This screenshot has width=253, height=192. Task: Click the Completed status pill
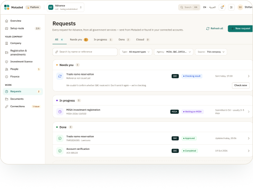point(190,151)
